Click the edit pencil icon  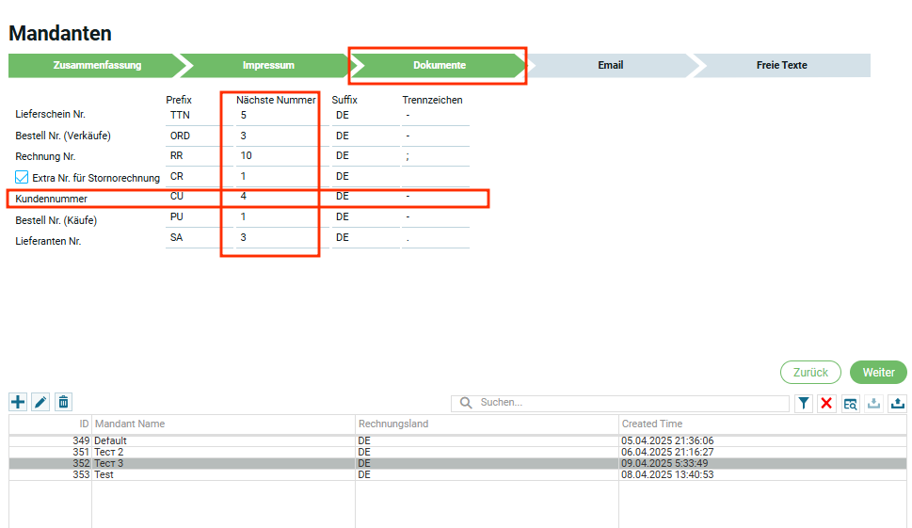tap(40, 402)
